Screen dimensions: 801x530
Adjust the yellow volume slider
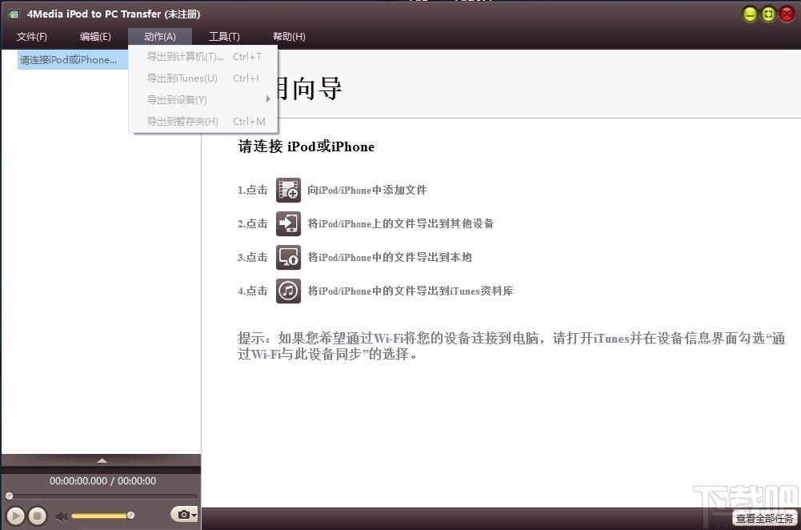[102, 516]
